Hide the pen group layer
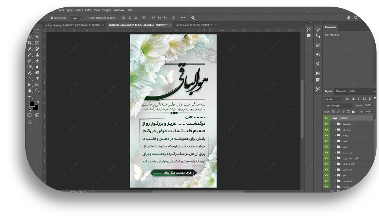 point(326,175)
